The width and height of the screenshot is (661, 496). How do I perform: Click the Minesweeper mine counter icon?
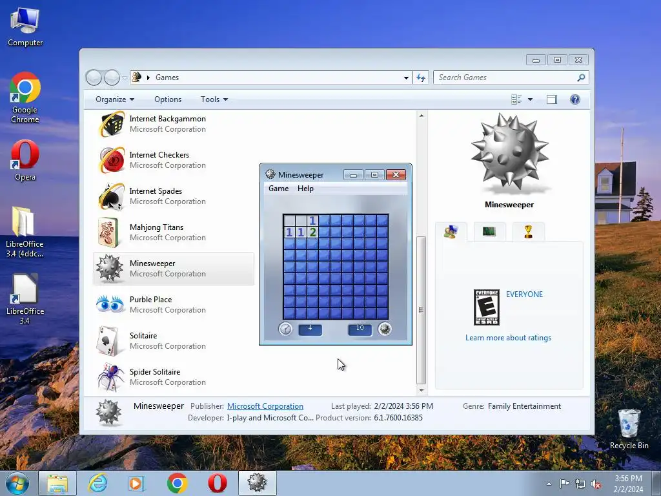(385, 329)
